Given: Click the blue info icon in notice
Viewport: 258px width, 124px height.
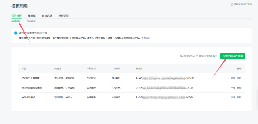Looking at the screenshot, I should [16, 33].
